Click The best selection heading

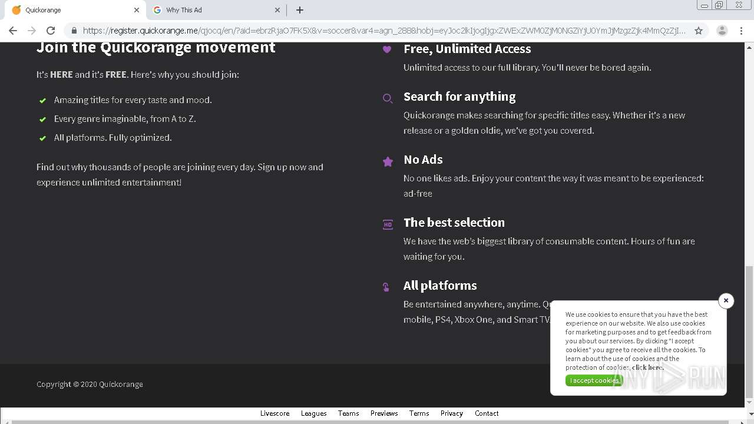point(454,223)
